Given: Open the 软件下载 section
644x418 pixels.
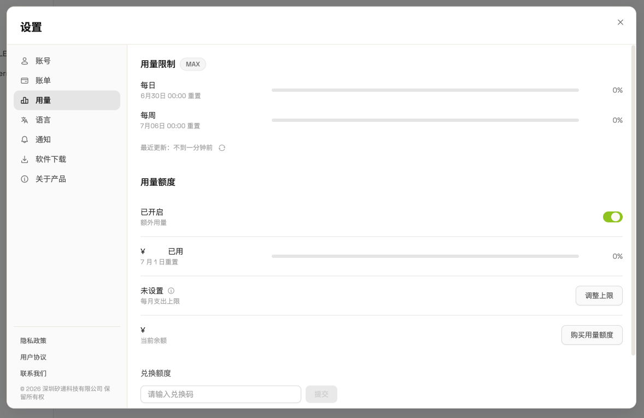Looking at the screenshot, I should pyautogui.click(x=67, y=160).
